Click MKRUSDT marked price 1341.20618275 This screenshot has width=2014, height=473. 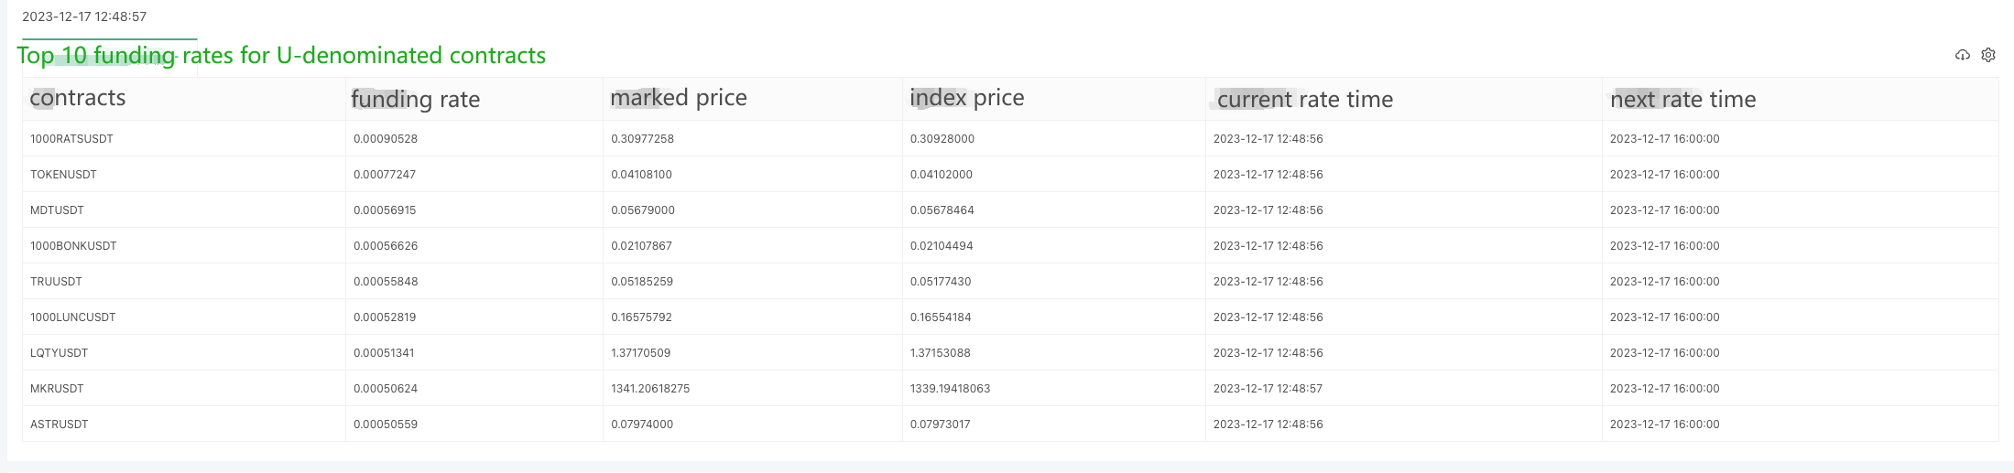(650, 389)
